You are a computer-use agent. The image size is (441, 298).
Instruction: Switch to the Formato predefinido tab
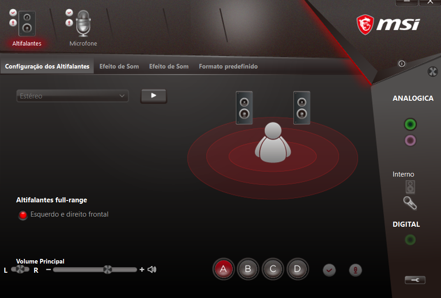[228, 67]
